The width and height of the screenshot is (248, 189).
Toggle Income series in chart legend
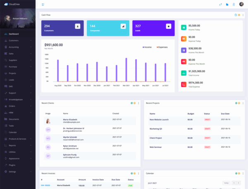(147, 47)
